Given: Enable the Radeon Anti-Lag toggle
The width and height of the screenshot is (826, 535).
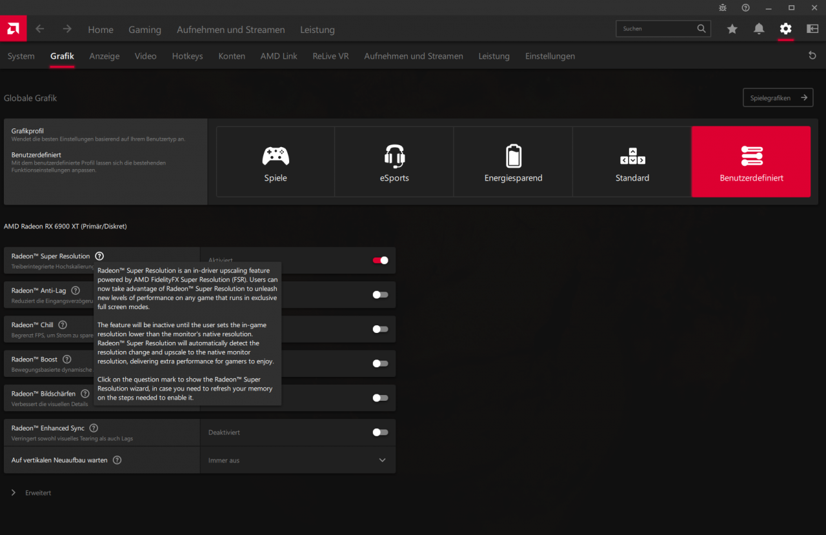Looking at the screenshot, I should pyautogui.click(x=381, y=295).
